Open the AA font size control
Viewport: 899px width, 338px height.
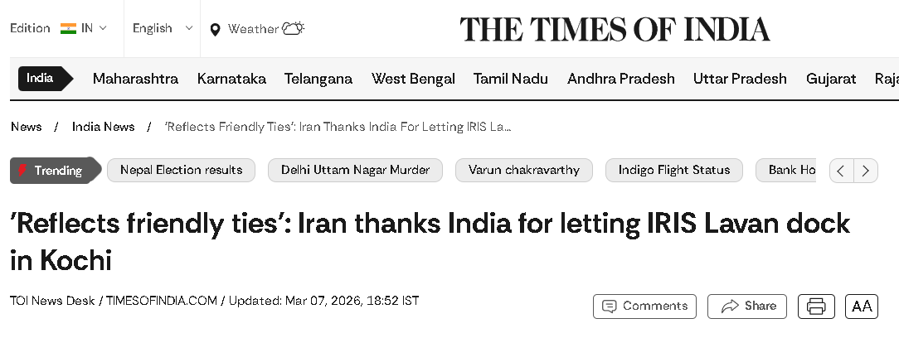[x=862, y=307]
